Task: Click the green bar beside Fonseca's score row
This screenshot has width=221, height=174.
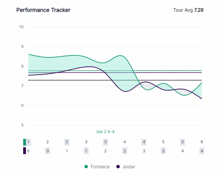Action: (25, 142)
